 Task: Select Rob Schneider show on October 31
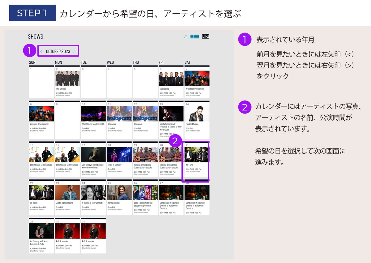pos(93,231)
